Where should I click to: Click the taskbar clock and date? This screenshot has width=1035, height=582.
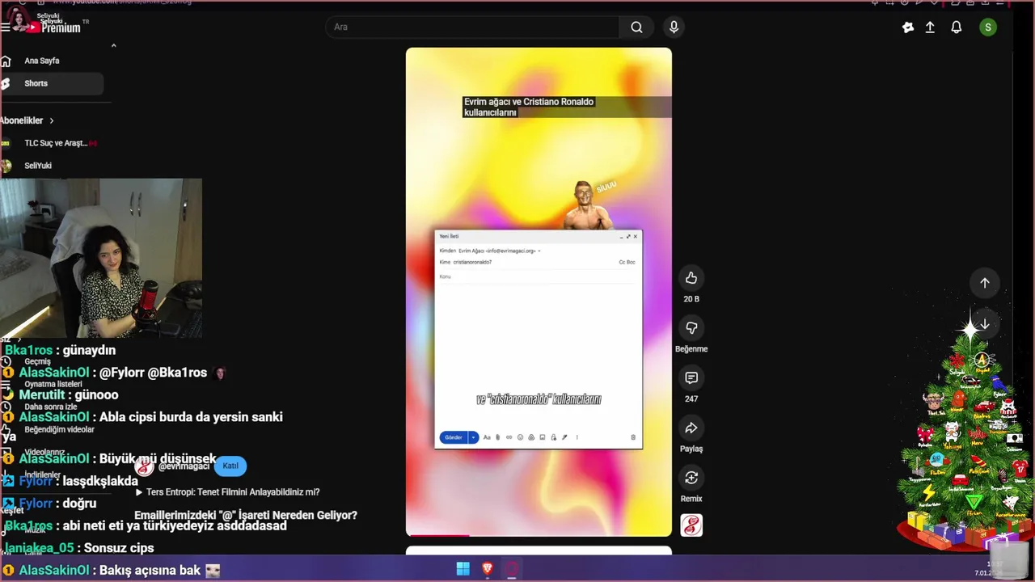(x=990, y=568)
